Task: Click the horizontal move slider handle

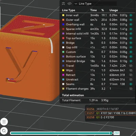Action: click(x=111, y=133)
